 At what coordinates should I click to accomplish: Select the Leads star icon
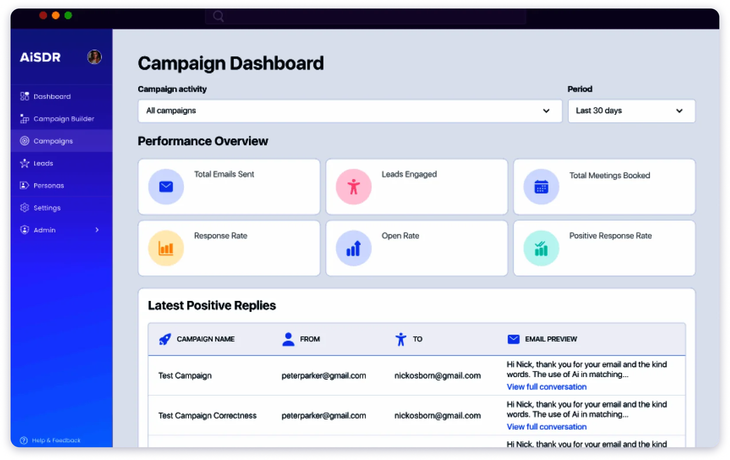tap(24, 163)
